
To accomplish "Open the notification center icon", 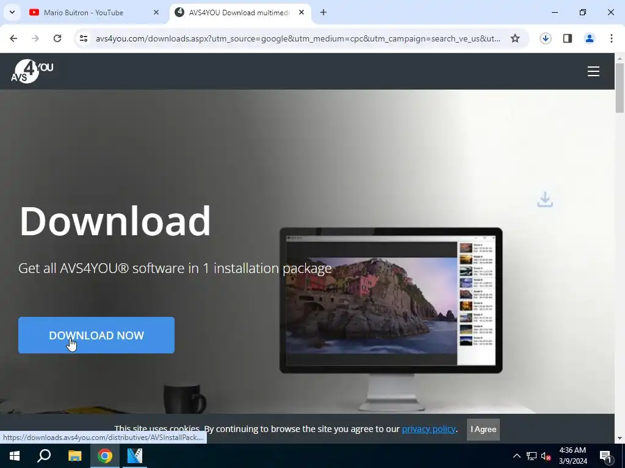I will (605, 456).
